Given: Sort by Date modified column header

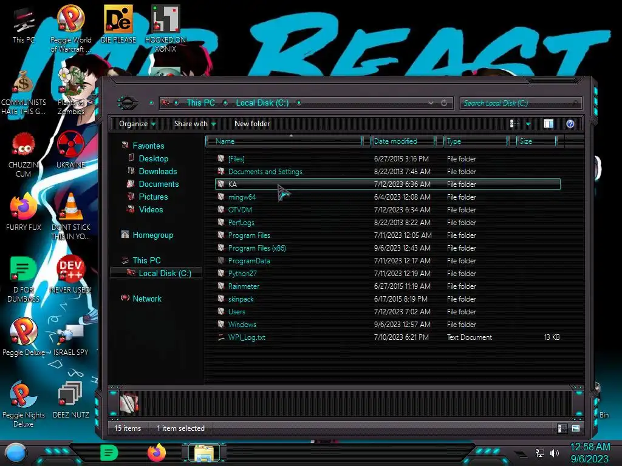Looking at the screenshot, I should pos(402,141).
